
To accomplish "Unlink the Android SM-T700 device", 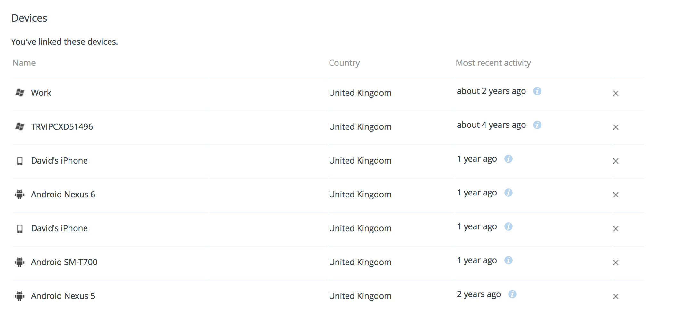I will (x=616, y=263).
